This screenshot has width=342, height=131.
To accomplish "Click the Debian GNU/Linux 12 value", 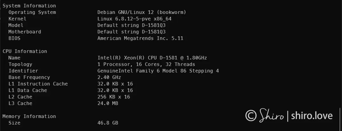I will pos(142,12).
